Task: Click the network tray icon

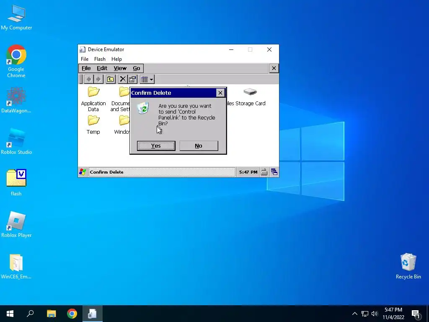Action: (x=365, y=314)
